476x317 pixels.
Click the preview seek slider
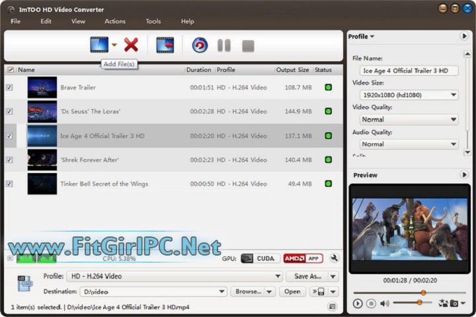[410, 293]
